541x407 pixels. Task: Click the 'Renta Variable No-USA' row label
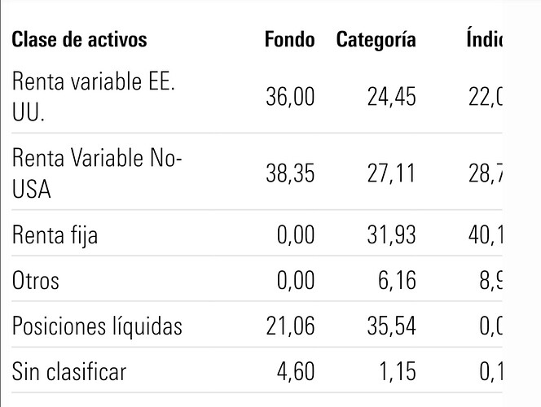click(96, 173)
